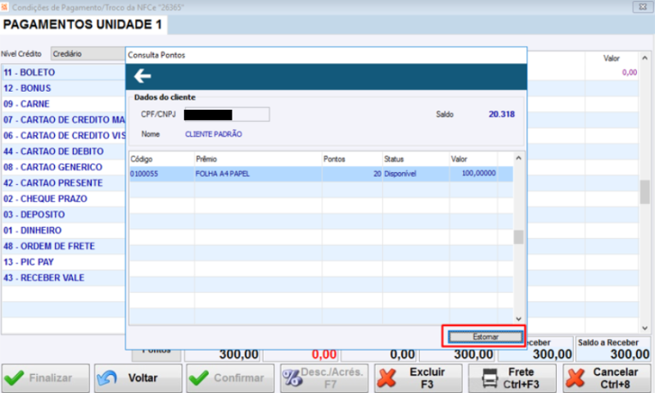The height and width of the screenshot is (393, 655).
Task: Click the Excluir F3 button label
Action: [x=427, y=378]
